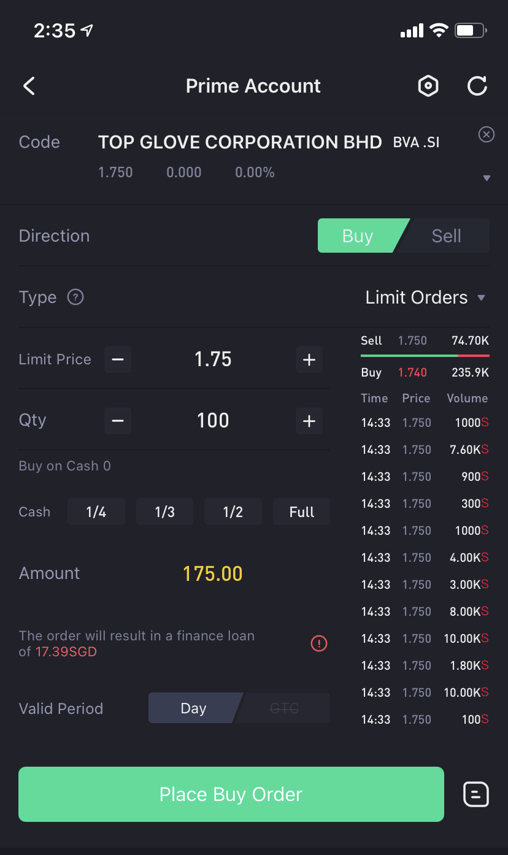This screenshot has width=508, height=855.
Task: Open the hexagon settings icon
Action: (428, 86)
